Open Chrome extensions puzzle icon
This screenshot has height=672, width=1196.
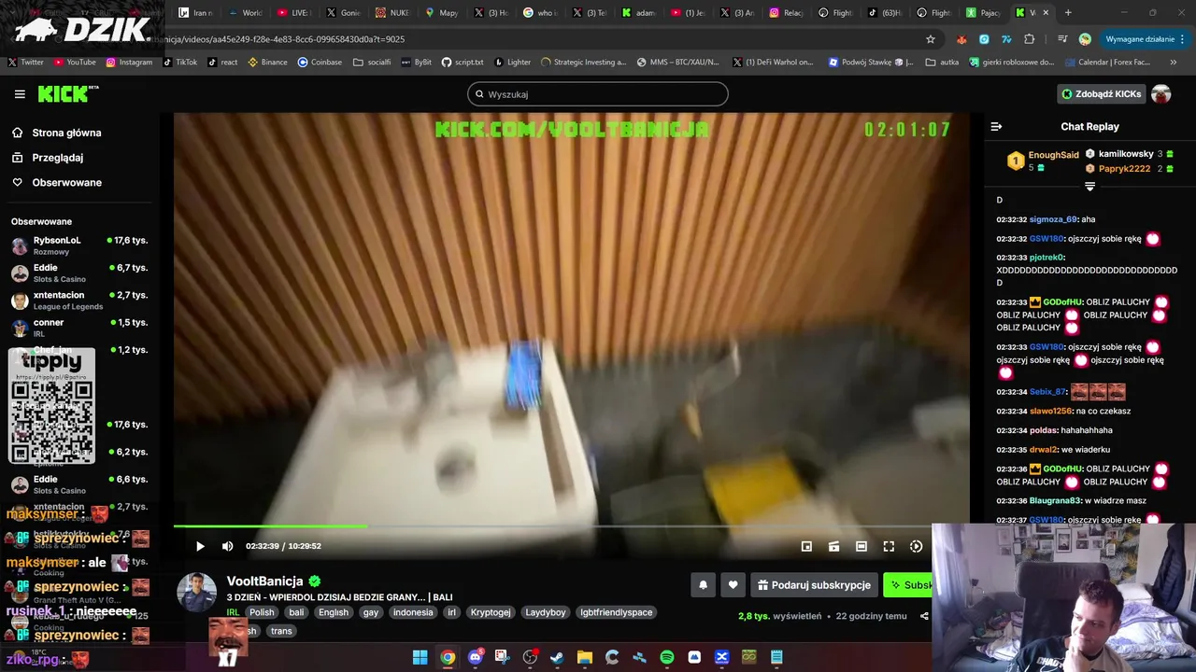point(1030,39)
